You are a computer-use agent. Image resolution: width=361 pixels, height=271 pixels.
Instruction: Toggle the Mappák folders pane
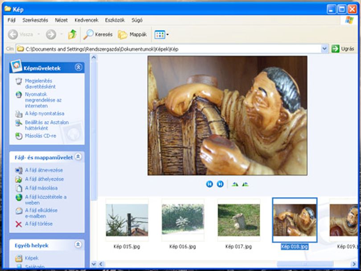click(x=132, y=34)
